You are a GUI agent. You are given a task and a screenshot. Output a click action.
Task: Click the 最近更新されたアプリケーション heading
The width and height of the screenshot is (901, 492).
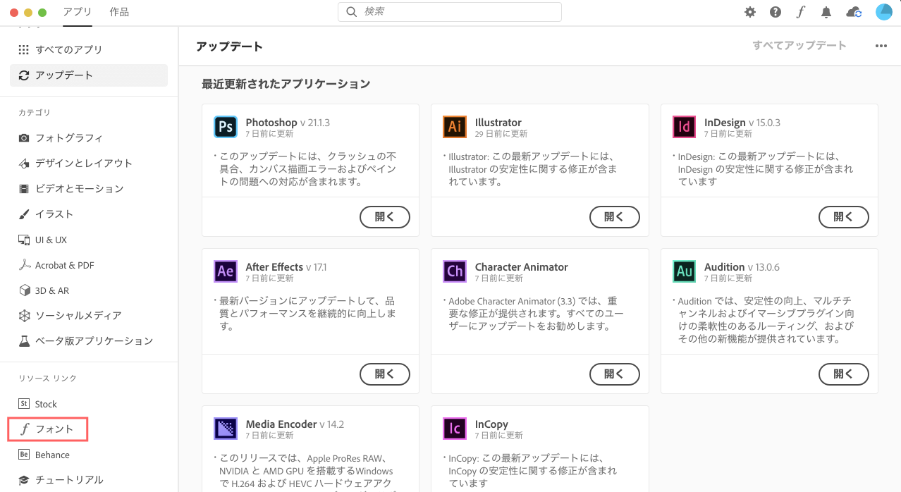click(286, 84)
